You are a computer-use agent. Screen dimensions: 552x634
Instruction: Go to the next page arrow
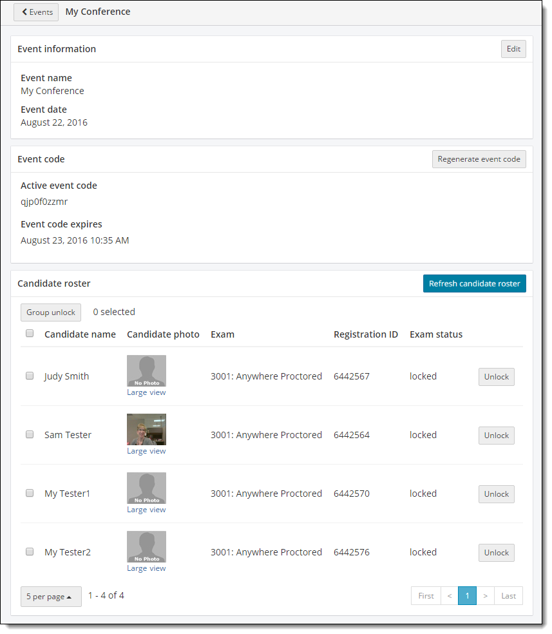pyautogui.click(x=485, y=596)
